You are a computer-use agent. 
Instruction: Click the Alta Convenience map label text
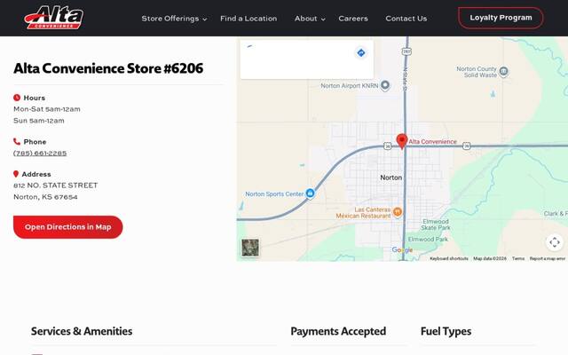[432, 142]
